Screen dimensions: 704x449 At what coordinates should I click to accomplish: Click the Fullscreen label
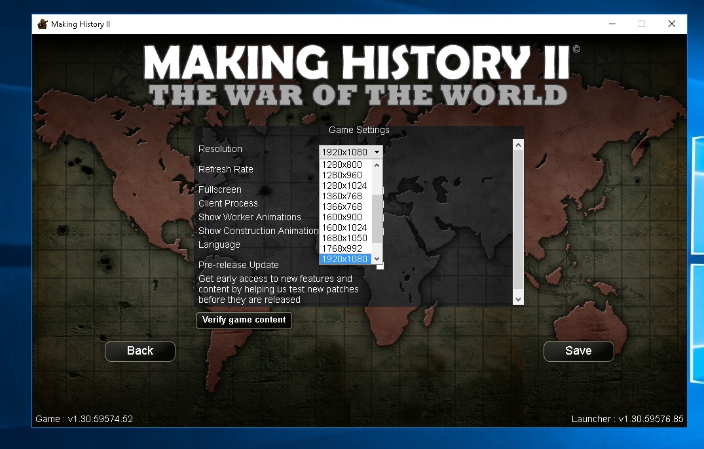tap(220, 189)
